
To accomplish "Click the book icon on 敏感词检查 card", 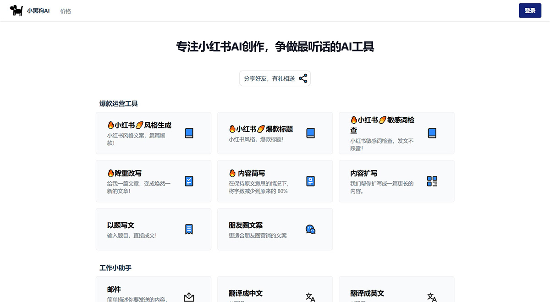I will click(x=432, y=133).
